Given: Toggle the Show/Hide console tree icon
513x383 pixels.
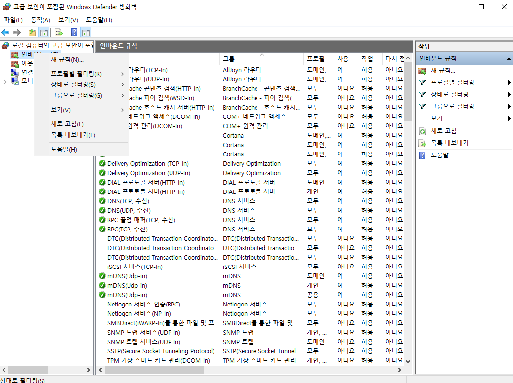Looking at the screenshot, I should (x=44, y=33).
